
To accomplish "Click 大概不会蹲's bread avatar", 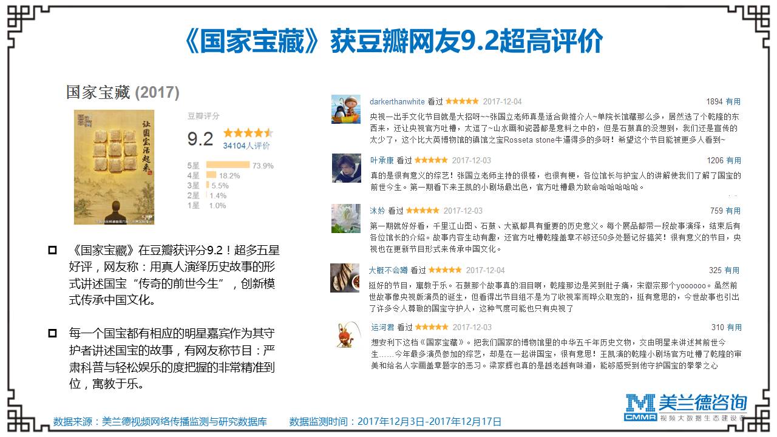I will (345, 278).
